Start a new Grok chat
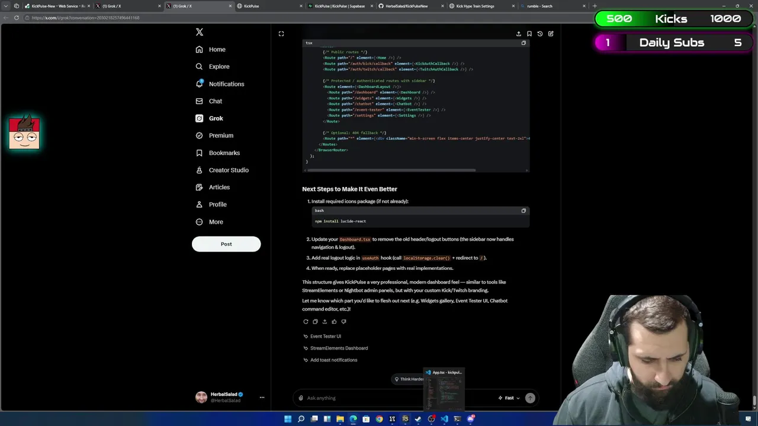The height and width of the screenshot is (426, 758). tap(551, 34)
